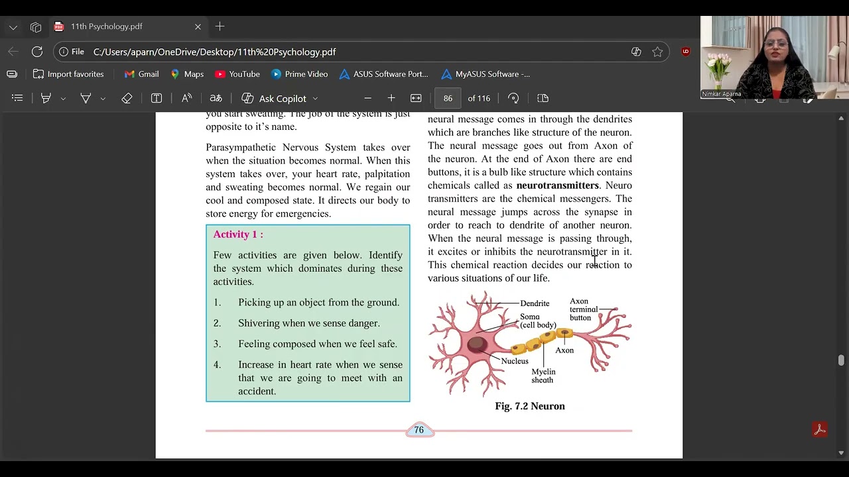Screen dimensions: 849x477
Task: Click the Dendrite label in diagram
Action: (x=535, y=303)
